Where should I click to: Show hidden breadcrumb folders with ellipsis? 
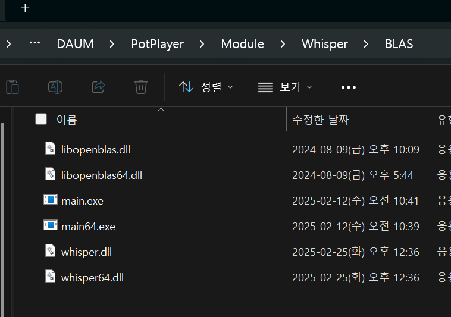[35, 43]
